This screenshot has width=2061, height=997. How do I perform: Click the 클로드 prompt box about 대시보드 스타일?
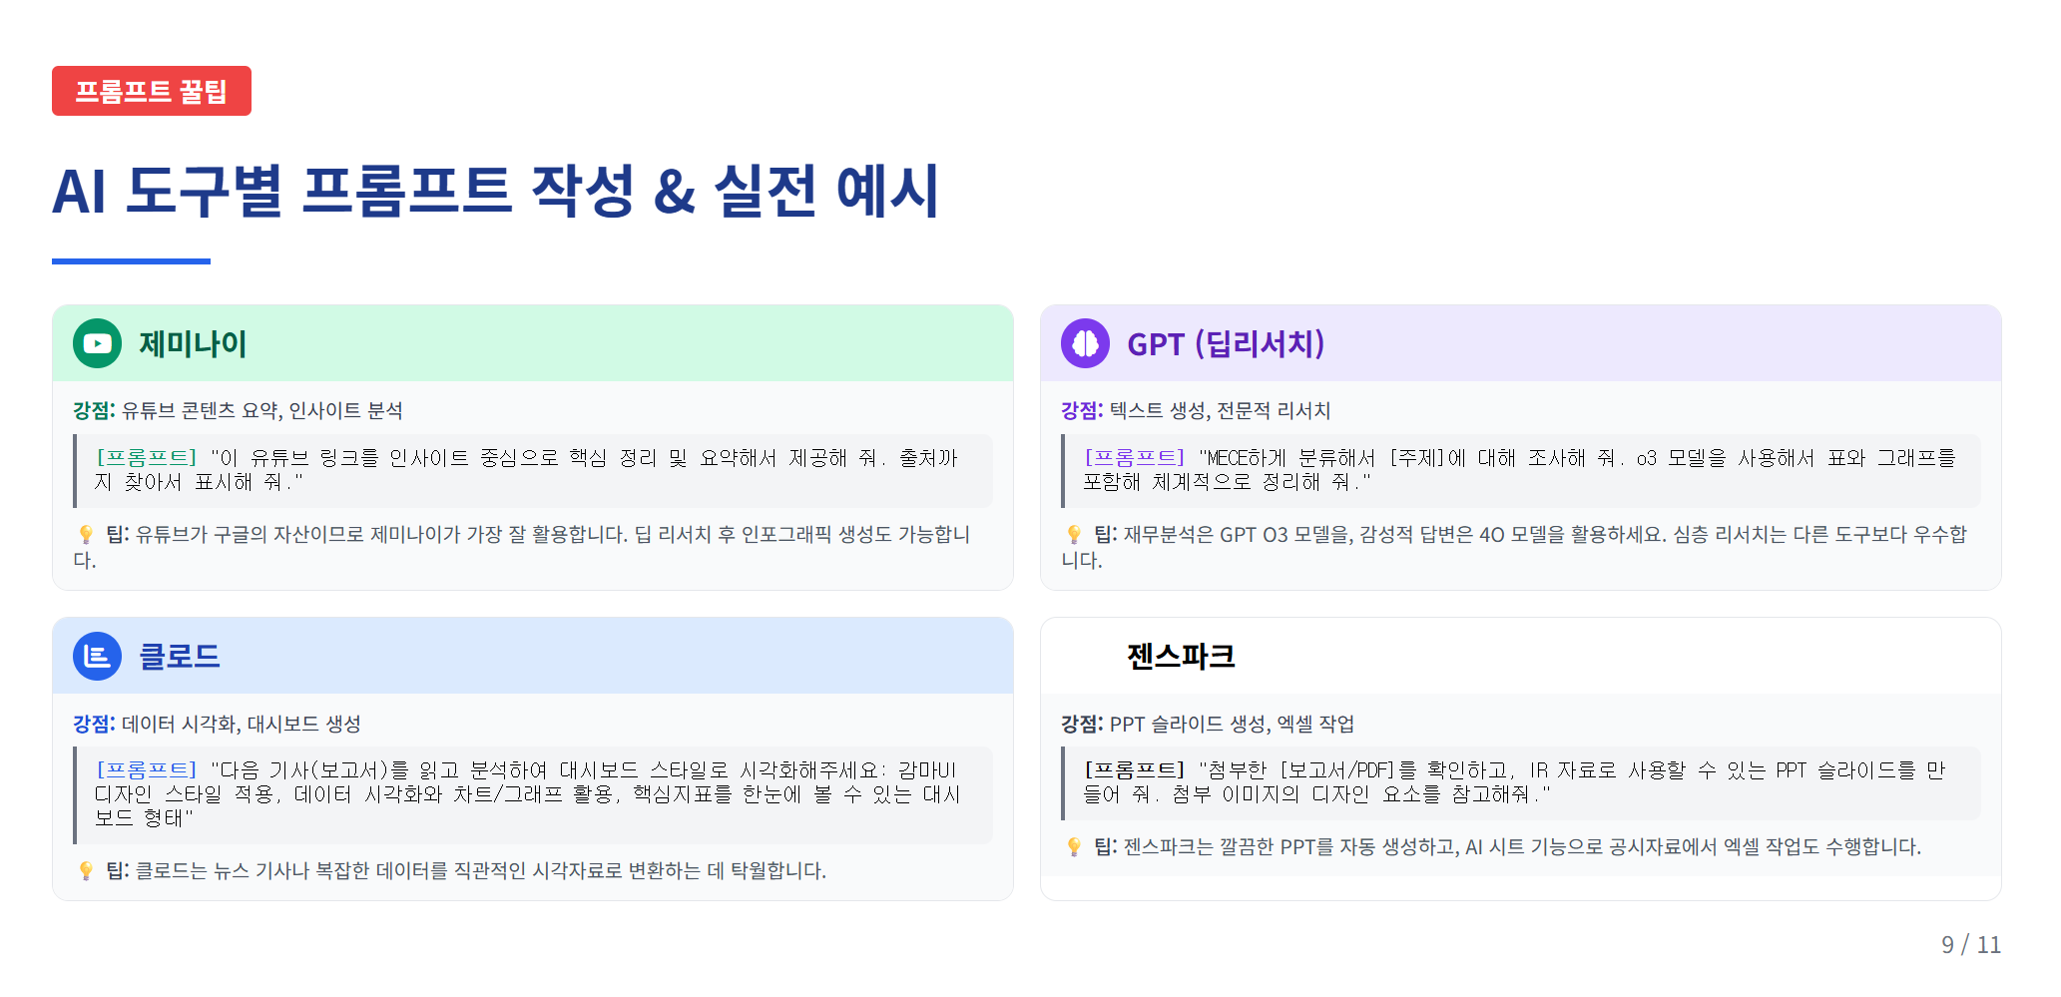[533, 795]
